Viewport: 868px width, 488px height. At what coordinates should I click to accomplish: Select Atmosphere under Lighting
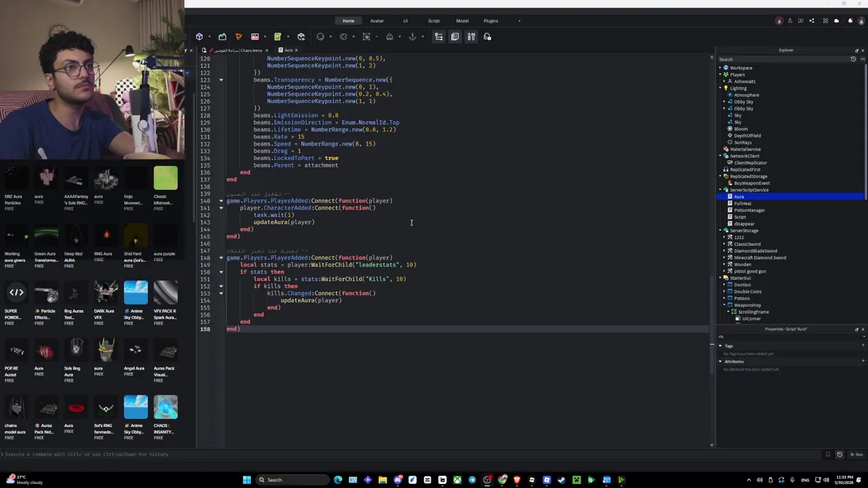point(747,95)
